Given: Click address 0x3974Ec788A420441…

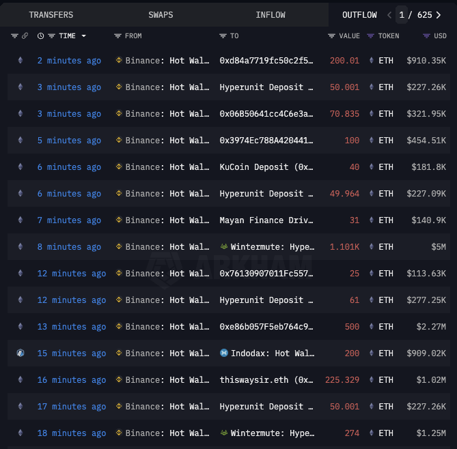Looking at the screenshot, I should coord(266,141).
